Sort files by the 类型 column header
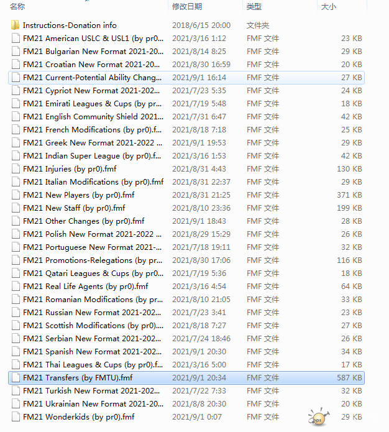This screenshot has height=432, width=389. click(254, 6)
